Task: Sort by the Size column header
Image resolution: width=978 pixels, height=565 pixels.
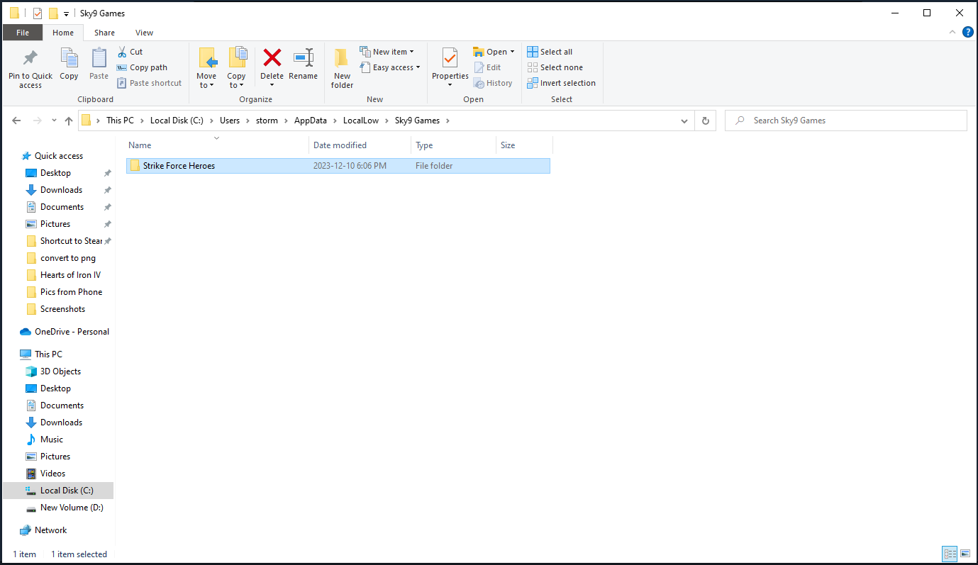Action: [x=525, y=145]
